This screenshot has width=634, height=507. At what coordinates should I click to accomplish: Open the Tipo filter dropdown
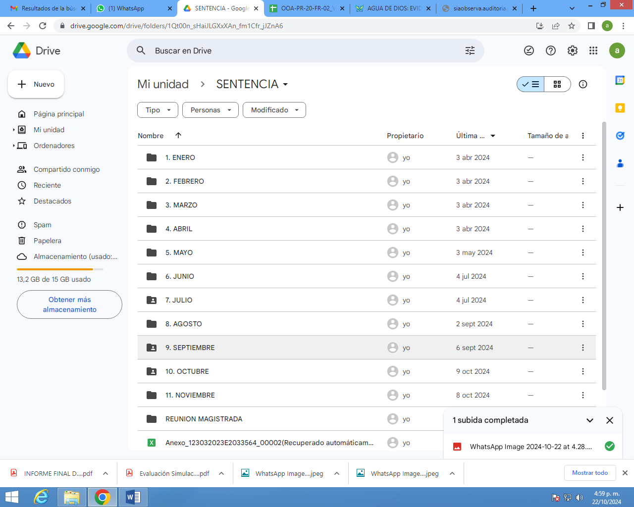158,110
